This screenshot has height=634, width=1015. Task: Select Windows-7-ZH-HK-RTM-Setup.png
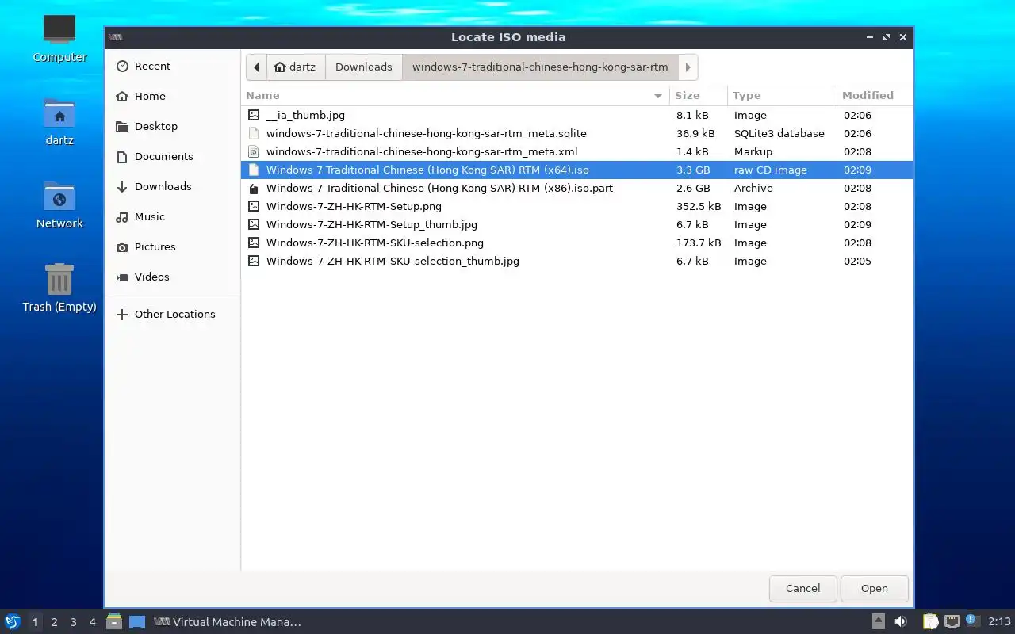click(577, 207)
